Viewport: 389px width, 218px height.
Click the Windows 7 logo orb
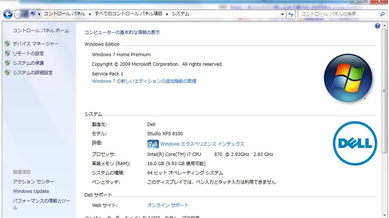pos(348,78)
